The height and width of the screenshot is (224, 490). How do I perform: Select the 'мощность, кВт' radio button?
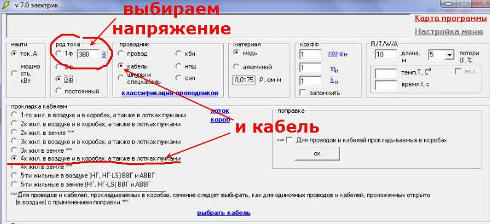coord(14,73)
